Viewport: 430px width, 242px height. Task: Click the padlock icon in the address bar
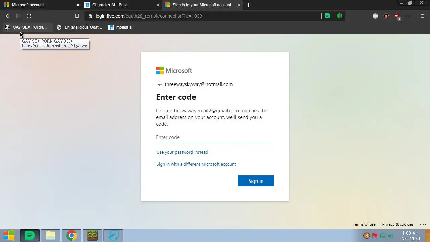[90, 16]
